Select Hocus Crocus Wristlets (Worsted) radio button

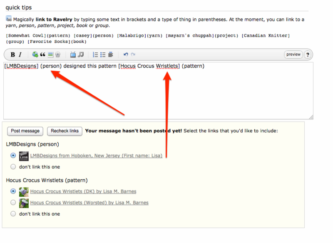coord(13,203)
